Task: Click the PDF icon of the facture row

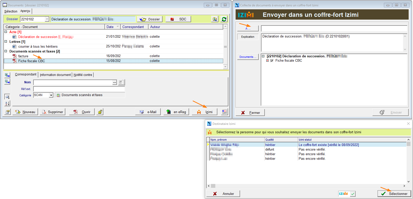Action: point(15,56)
